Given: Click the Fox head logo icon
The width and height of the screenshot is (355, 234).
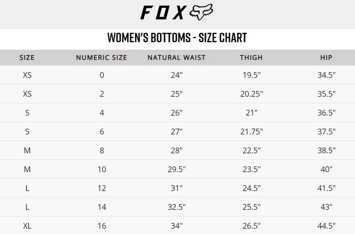Looking at the screenshot, I should click(x=201, y=12).
